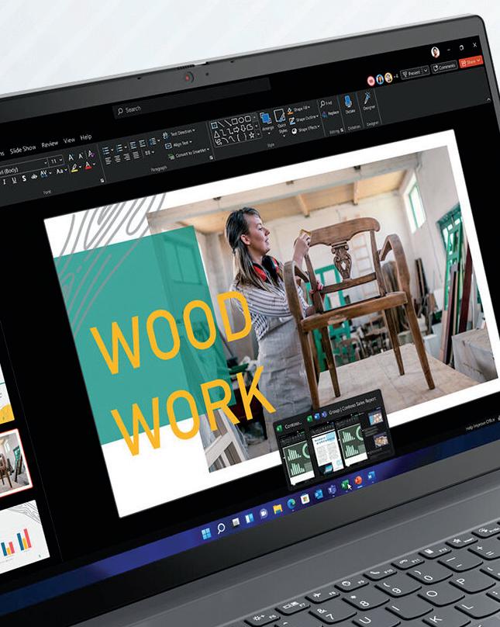Image resolution: width=500 pixels, height=627 pixels.
Task: Toggle underline formatting
Action: pyautogui.click(x=14, y=181)
